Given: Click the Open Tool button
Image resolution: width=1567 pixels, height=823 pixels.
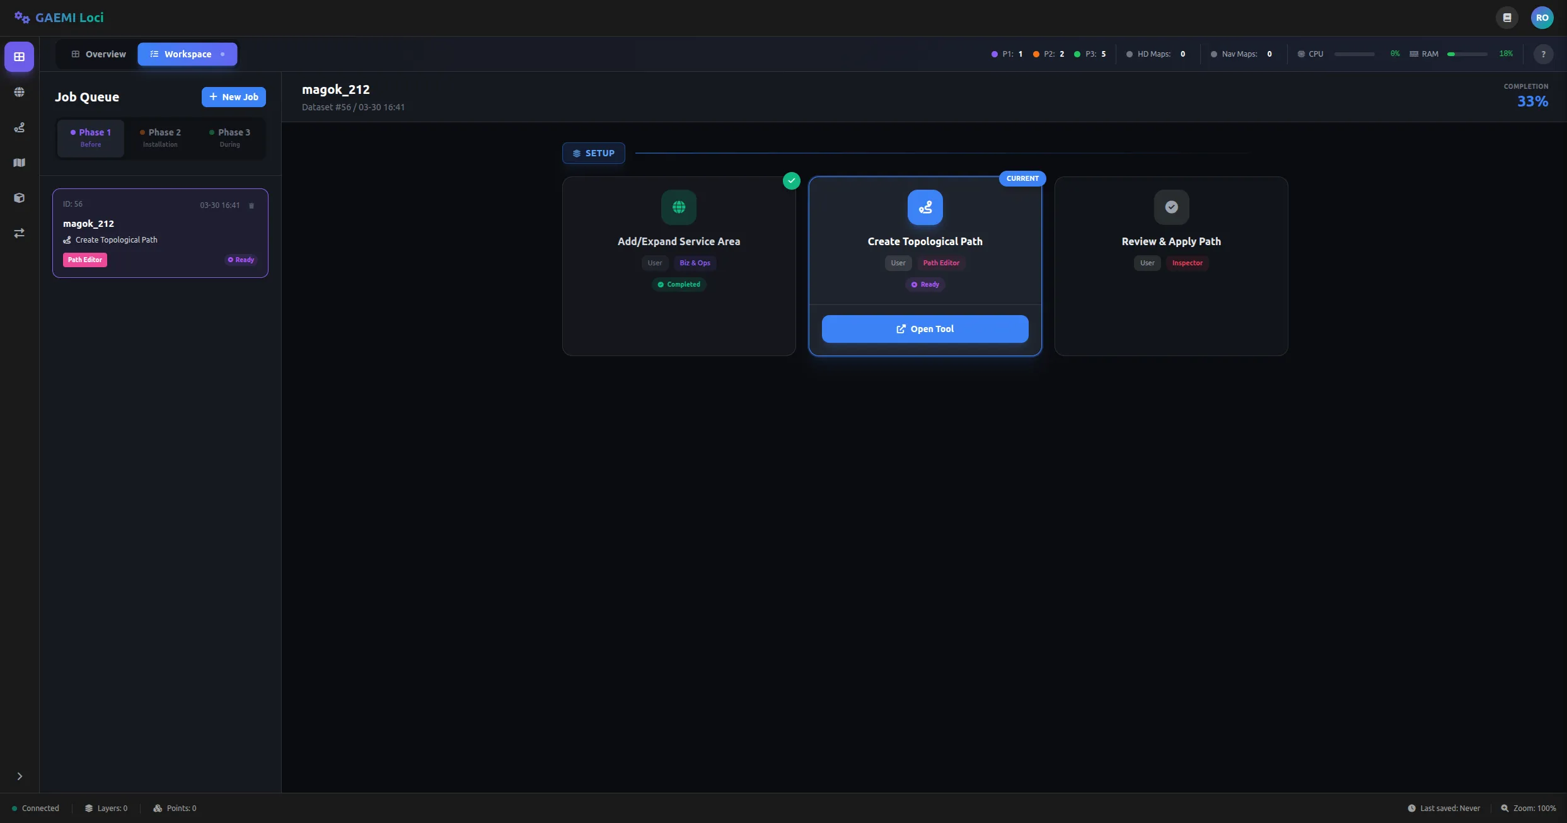Looking at the screenshot, I should [x=925, y=329].
